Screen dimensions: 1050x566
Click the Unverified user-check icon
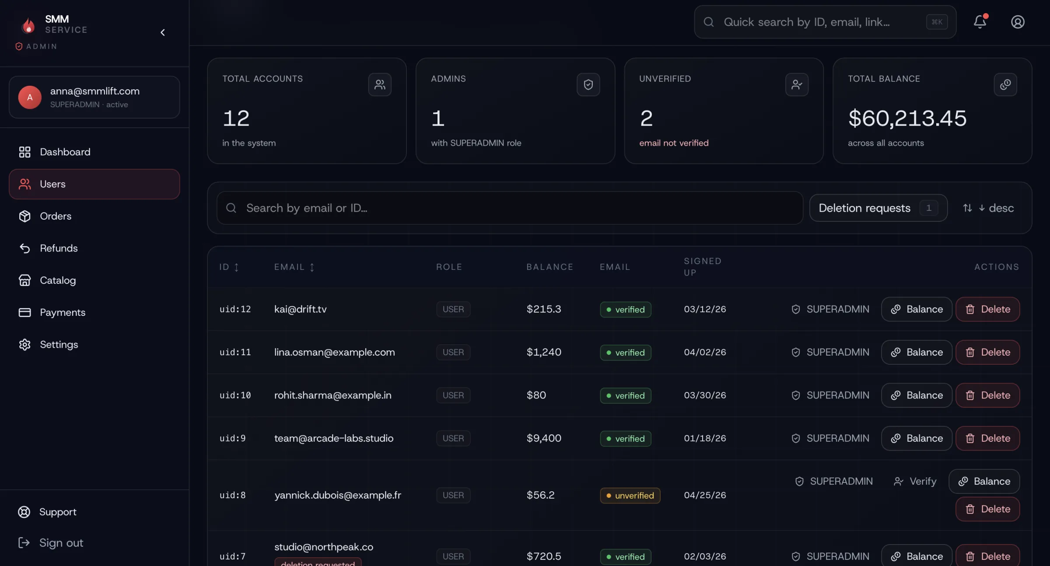click(x=797, y=84)
